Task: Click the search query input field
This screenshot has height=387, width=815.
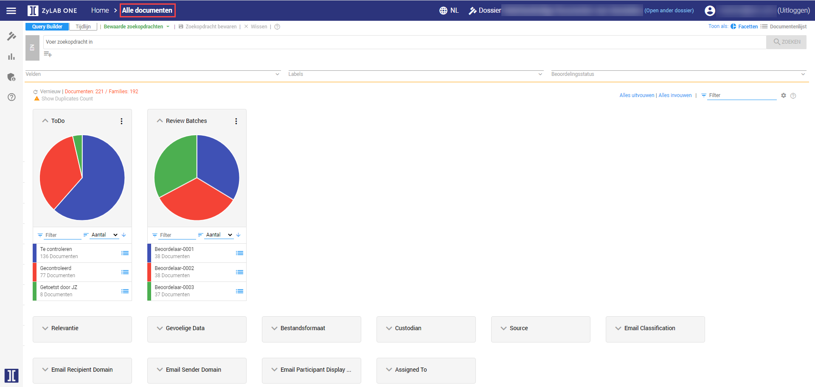Action: 405,42
